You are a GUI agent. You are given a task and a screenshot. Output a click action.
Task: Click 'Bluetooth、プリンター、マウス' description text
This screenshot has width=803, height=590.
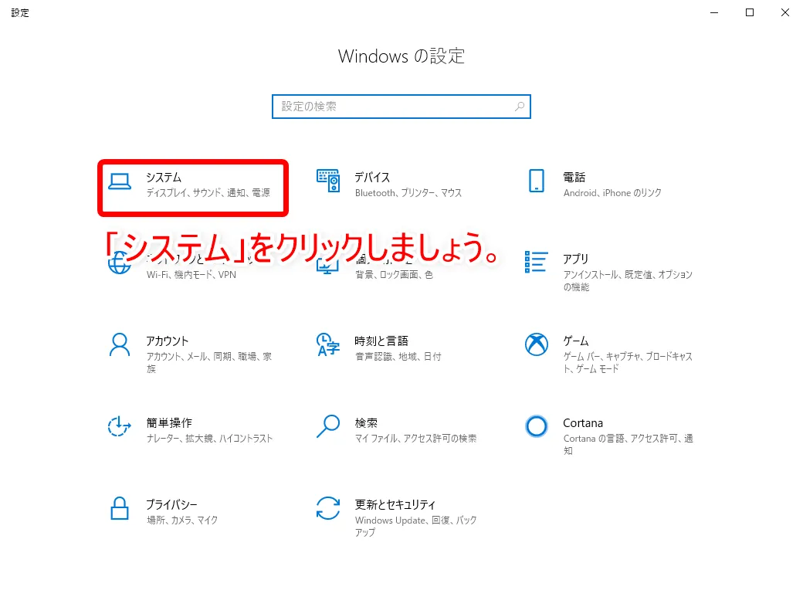click(408, 192)
